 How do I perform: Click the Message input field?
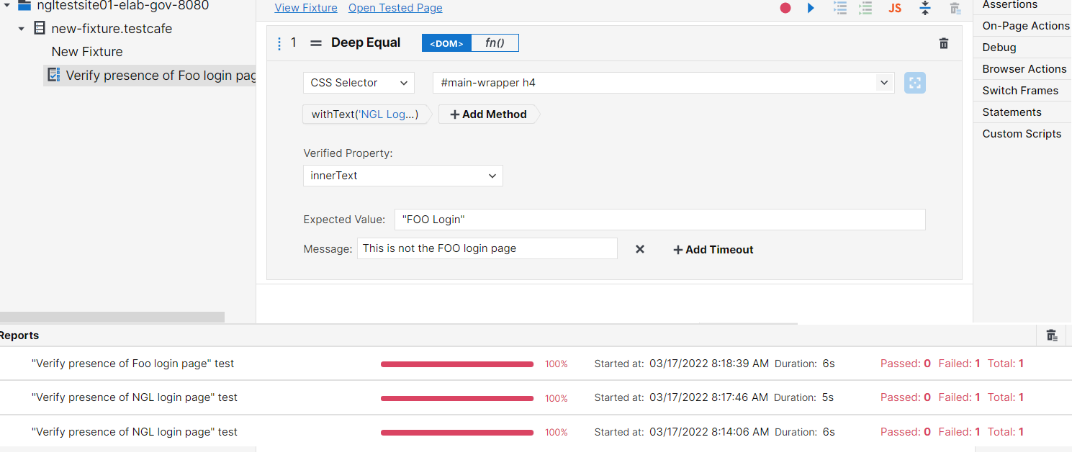tap(487, 248)
